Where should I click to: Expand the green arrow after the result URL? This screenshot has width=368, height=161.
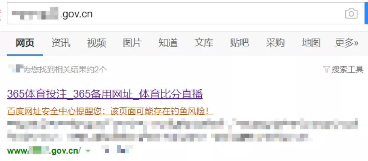coord(88,151)
